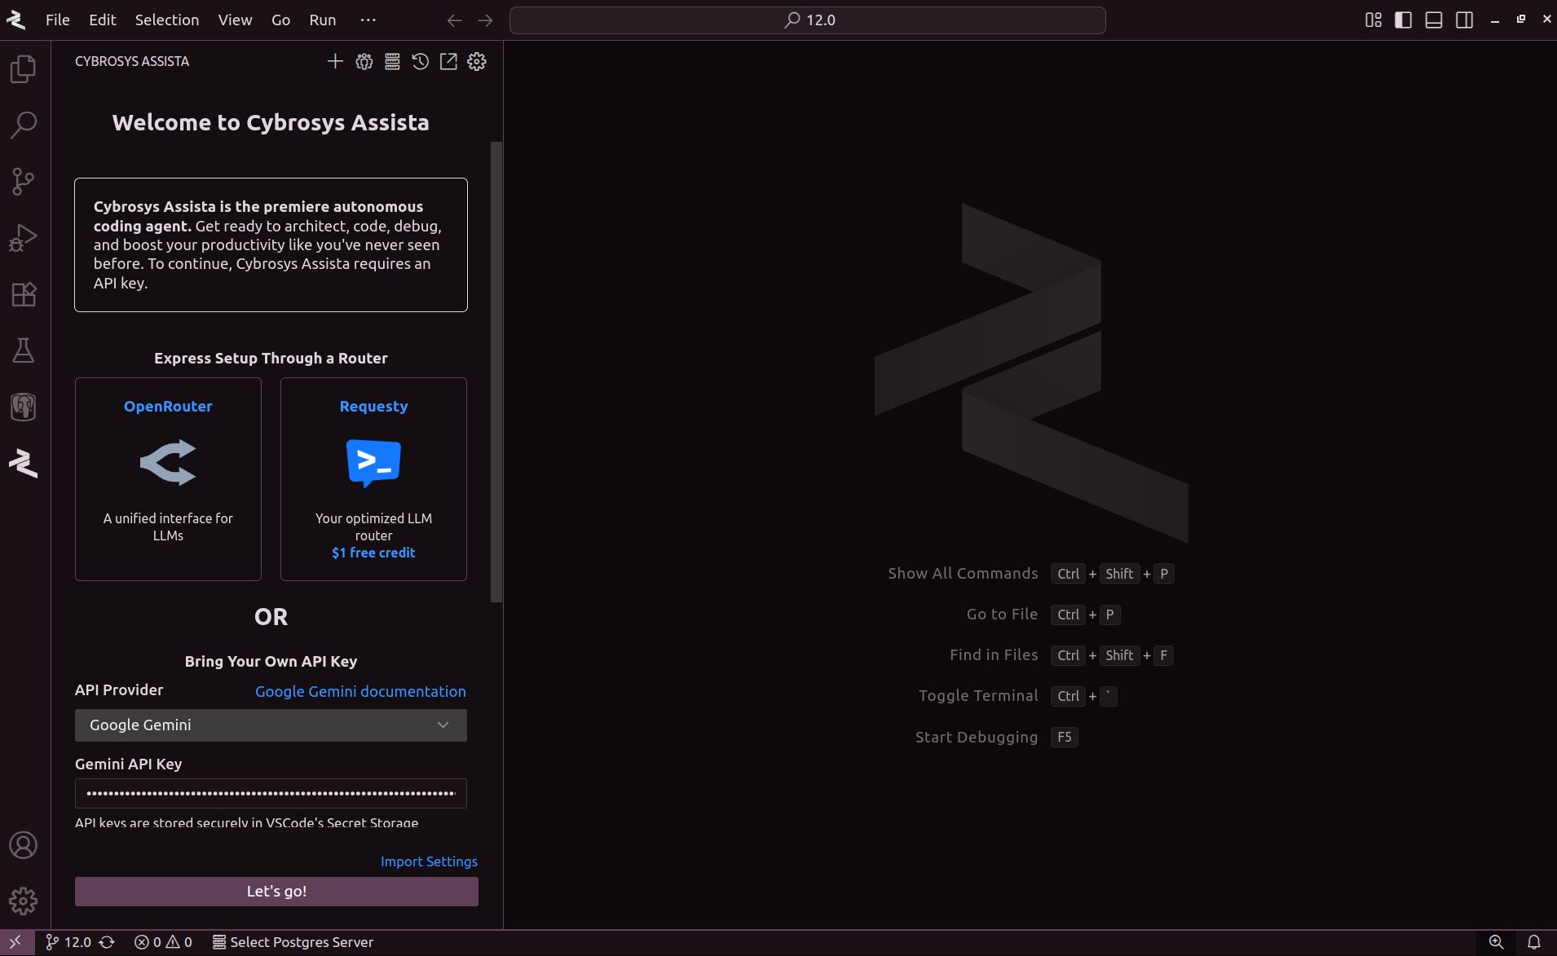
Task: Open the modes icon in Assista header
Action: 364,61
